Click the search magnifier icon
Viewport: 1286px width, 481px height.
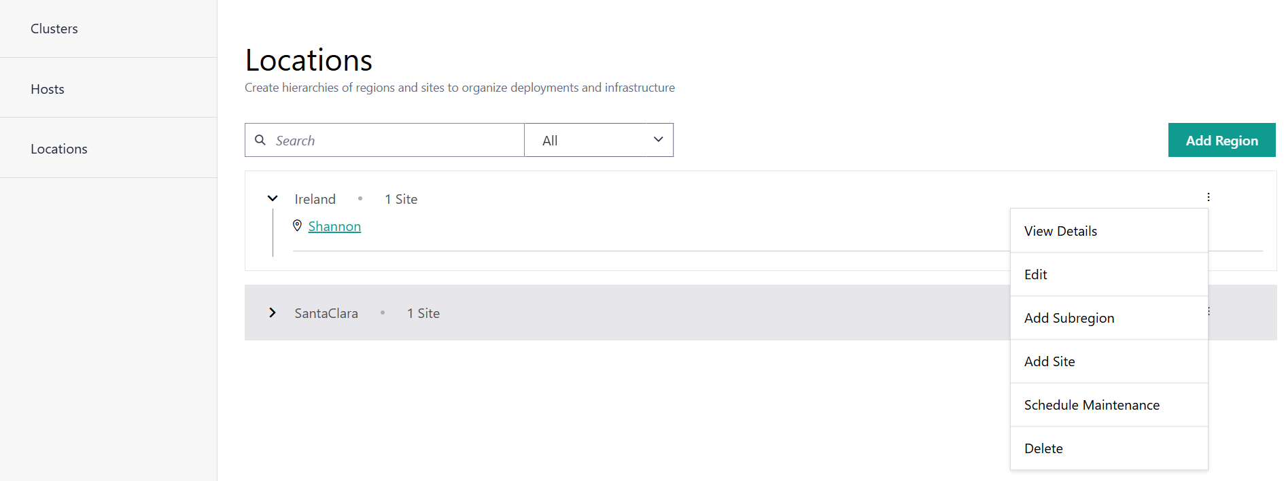click(260, 140)
